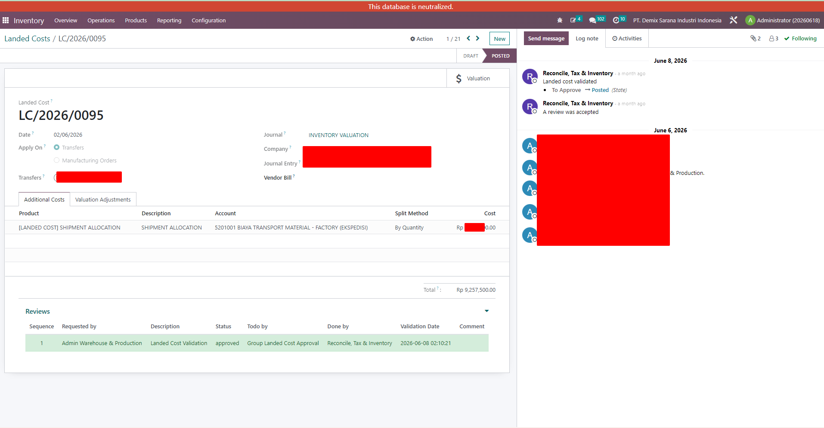Go to previous record arrow

point(468,38)
